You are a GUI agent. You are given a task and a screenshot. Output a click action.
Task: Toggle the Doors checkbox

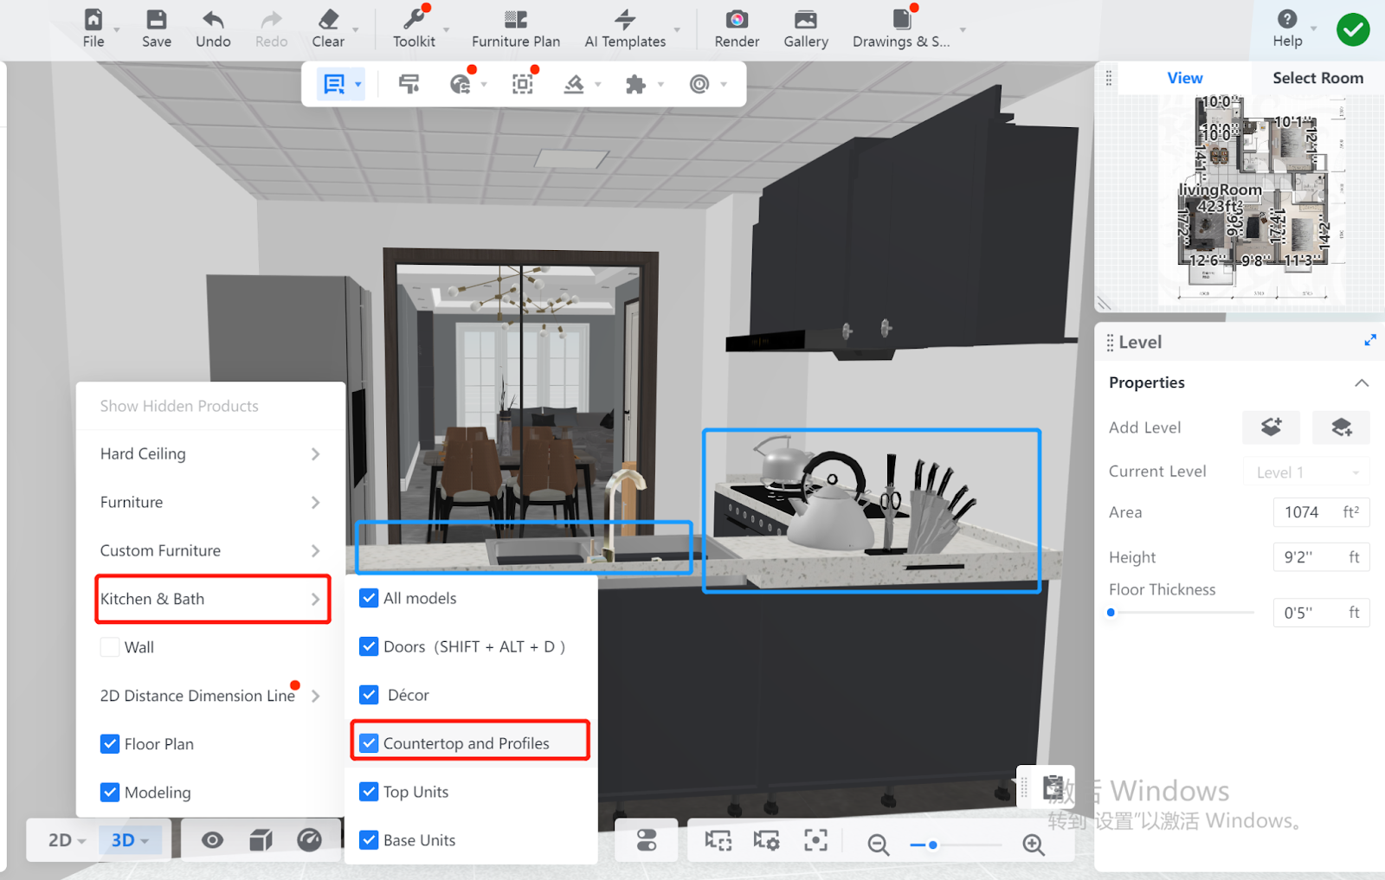[x=369, y=646]
